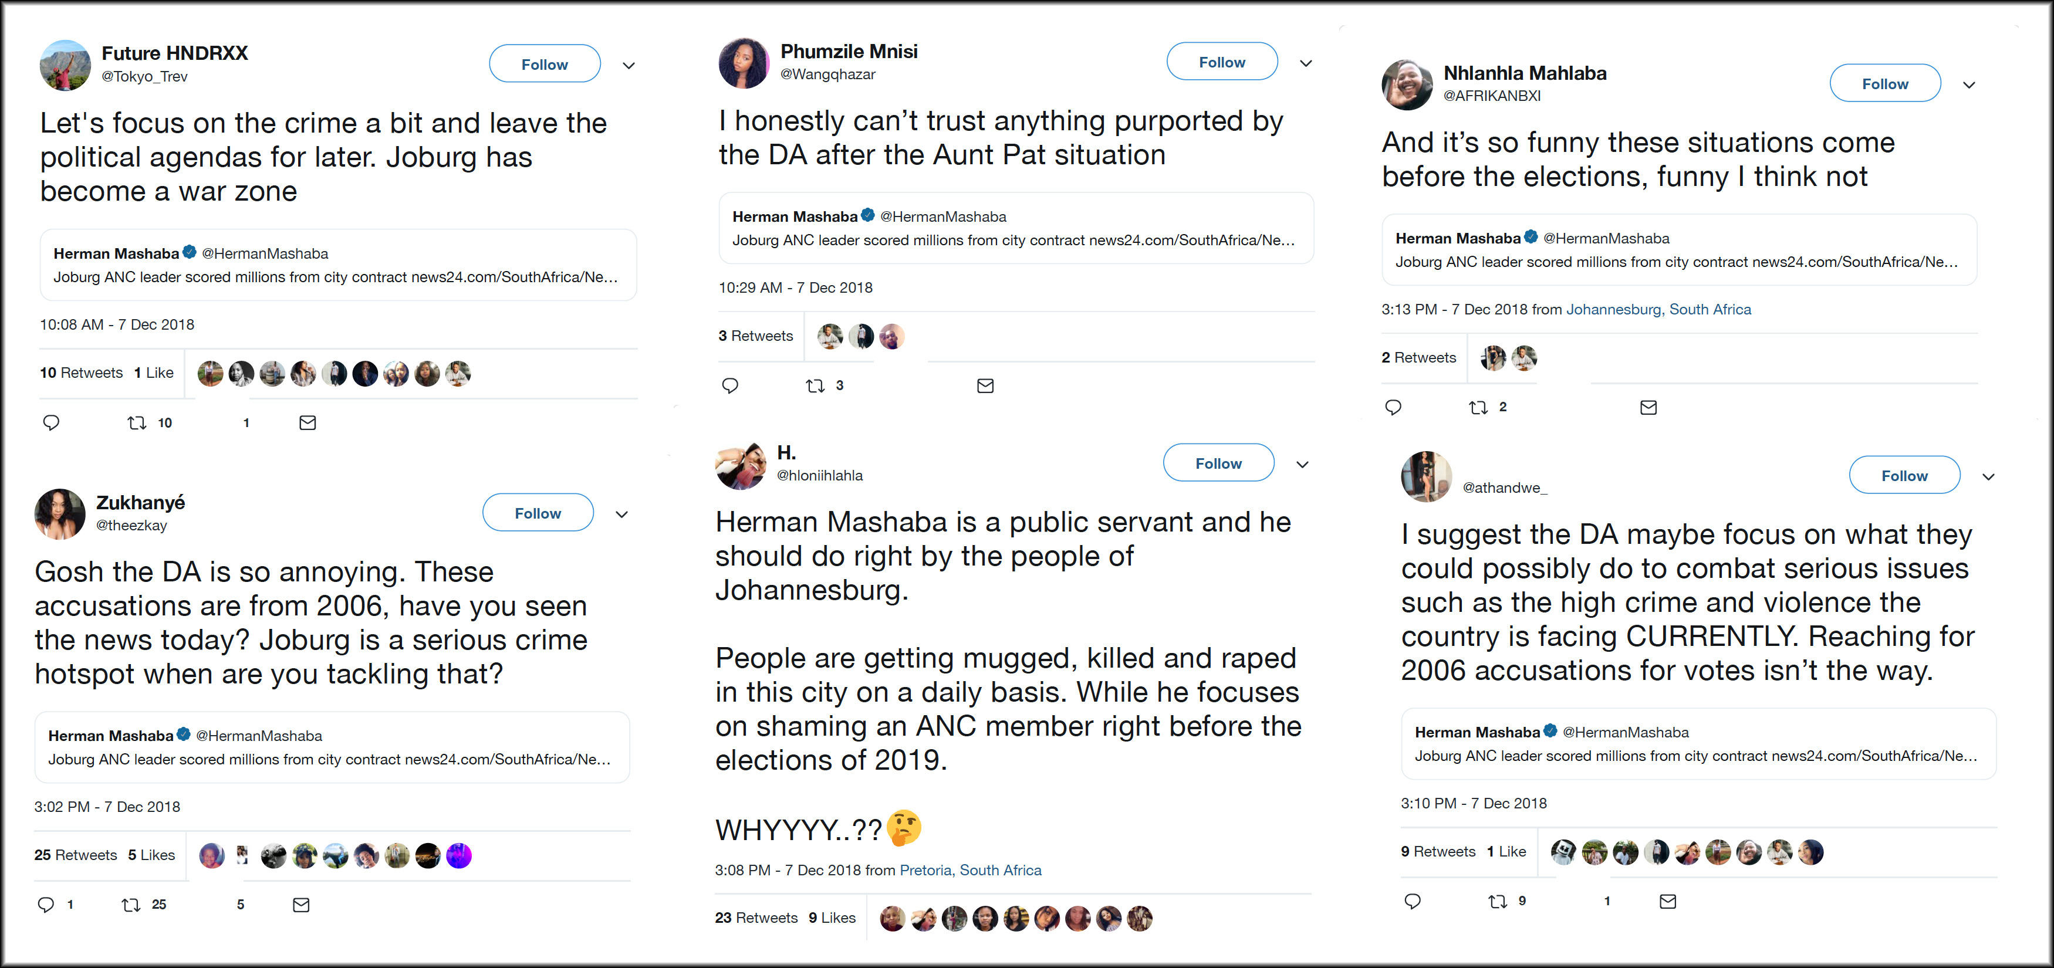Share Nhlanhla Mahlaba's tweet via message envelope
This screenshot has width=2054, height=968.
[x=1649, y=407]
